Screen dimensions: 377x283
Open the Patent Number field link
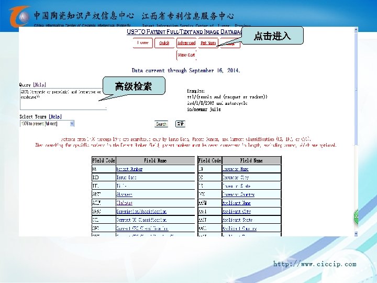129,169
